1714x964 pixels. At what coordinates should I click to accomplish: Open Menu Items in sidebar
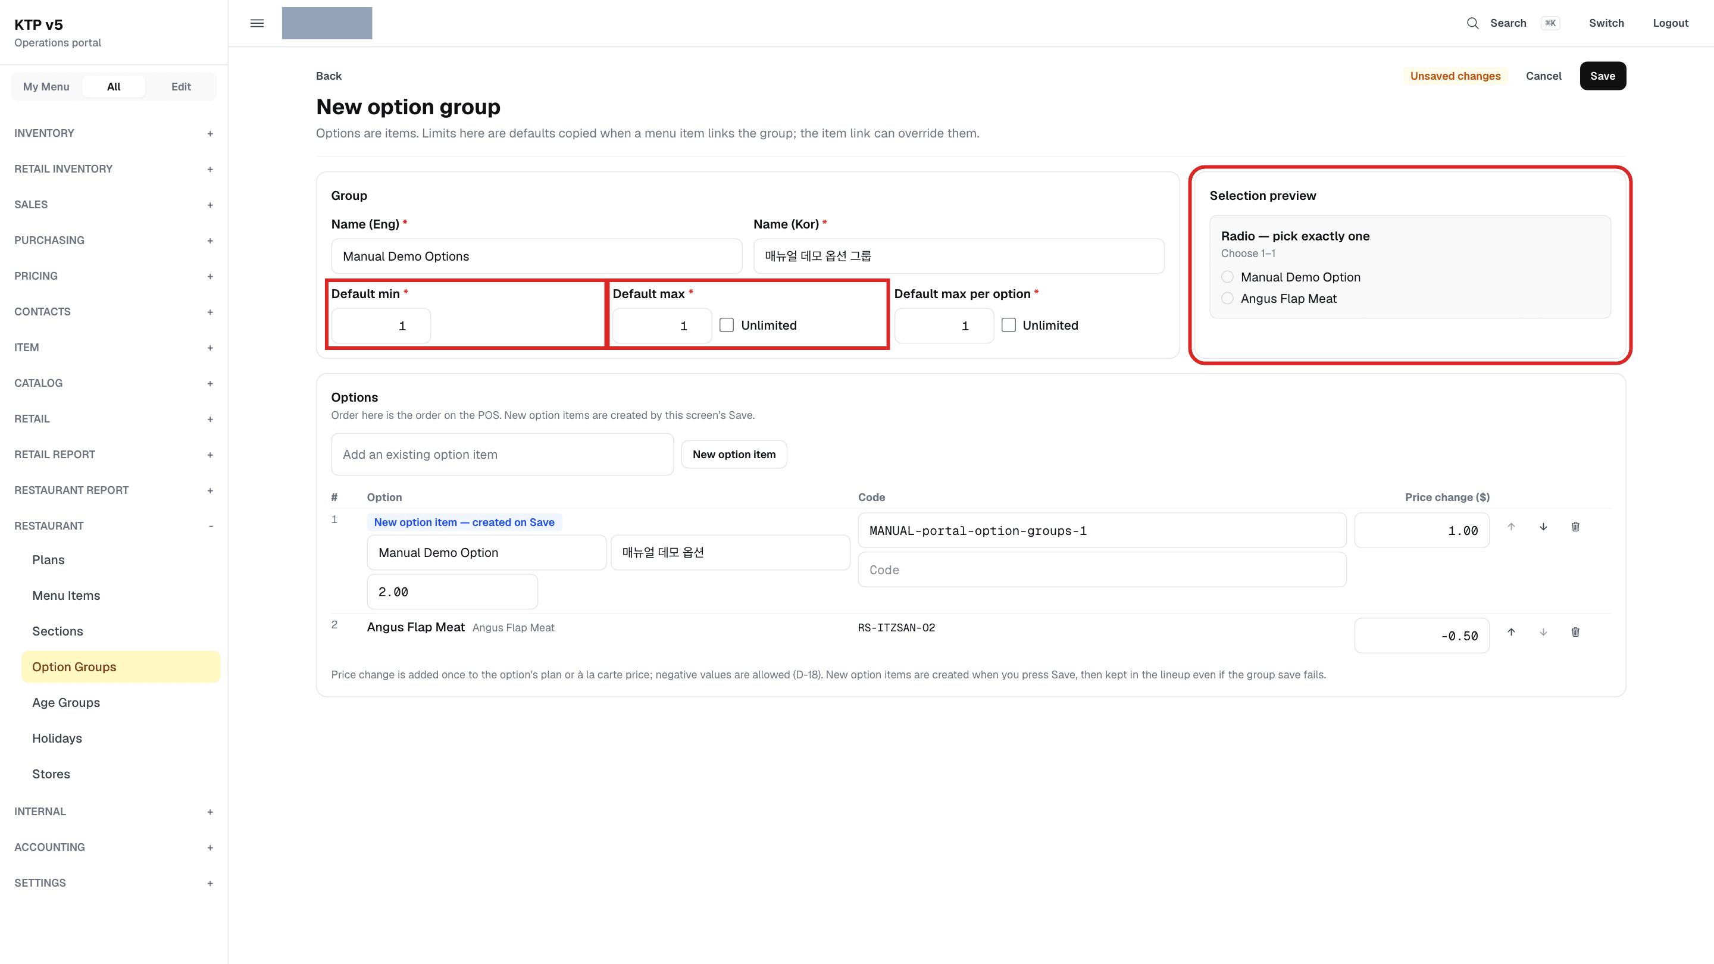click(66, 596)
